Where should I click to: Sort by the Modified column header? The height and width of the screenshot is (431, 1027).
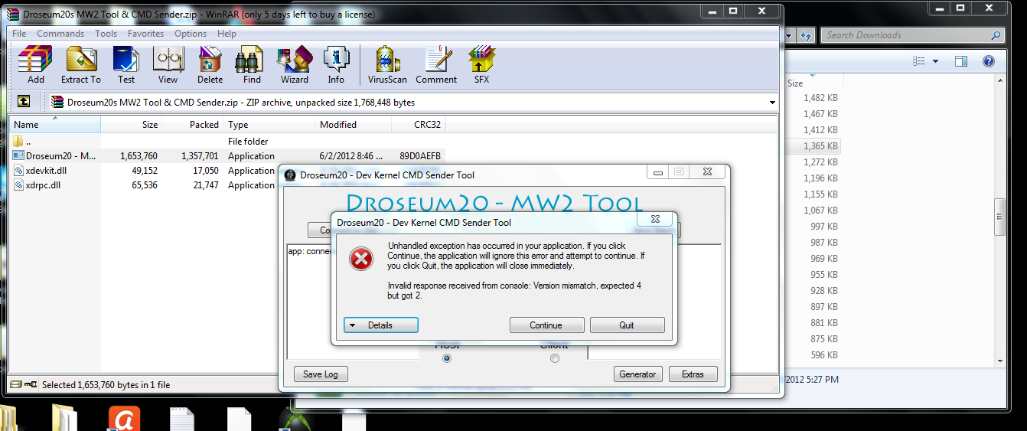pos(354,125)
